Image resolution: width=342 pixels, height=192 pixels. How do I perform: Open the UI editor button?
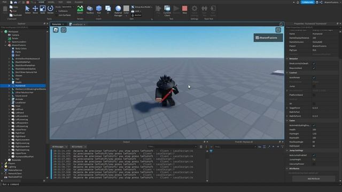(108, 10)
